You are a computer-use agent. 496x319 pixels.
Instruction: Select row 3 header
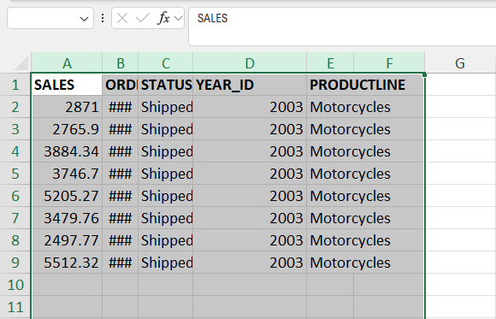[x=15, y=129]
